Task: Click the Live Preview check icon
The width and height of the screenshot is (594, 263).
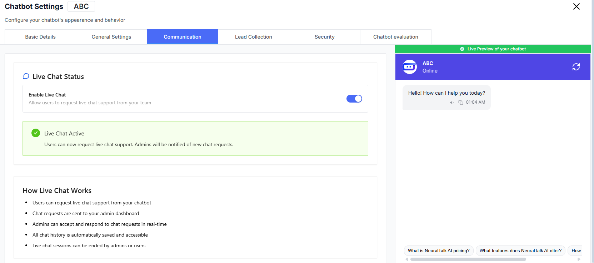Action: [x=462, y=49]
